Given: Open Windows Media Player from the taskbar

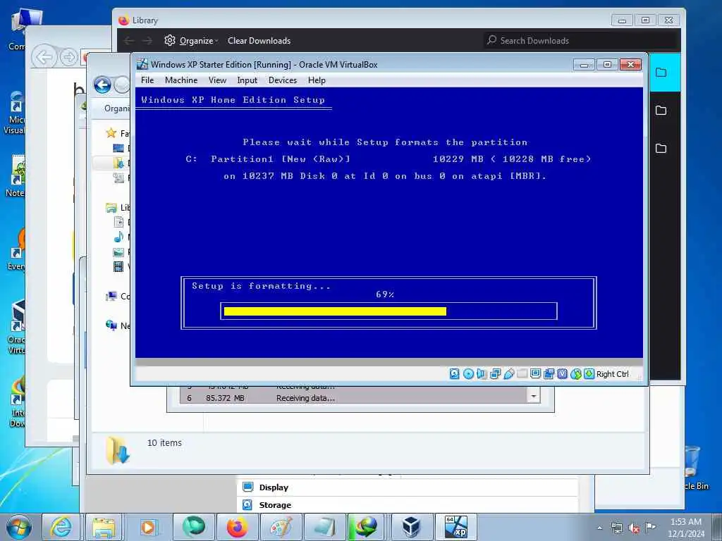Looking at the screenshot, I should point(148,527).
